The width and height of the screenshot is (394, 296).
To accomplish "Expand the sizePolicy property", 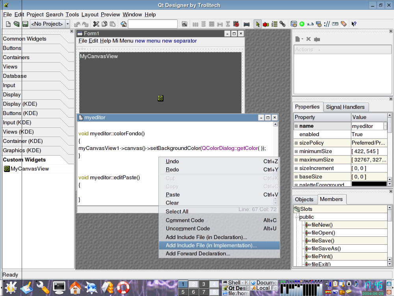I will (x=296, y=143).
